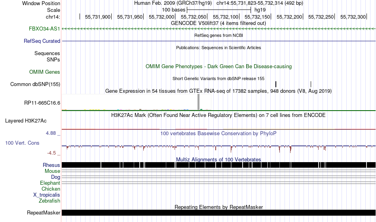Click the 'OMIM Gene Phenotypes' track title

[x=219, y=66]
